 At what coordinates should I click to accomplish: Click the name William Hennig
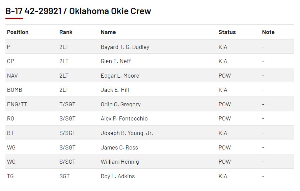(119, 162)
